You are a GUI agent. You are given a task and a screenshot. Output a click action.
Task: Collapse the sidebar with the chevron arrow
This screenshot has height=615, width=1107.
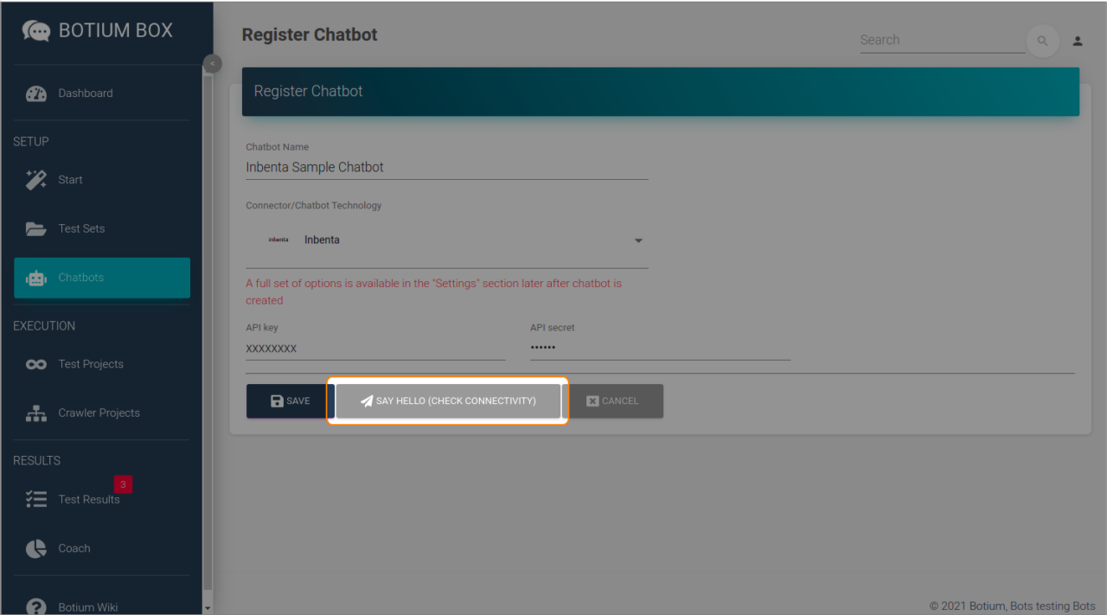pyautogui.click(x=212, y=63)
